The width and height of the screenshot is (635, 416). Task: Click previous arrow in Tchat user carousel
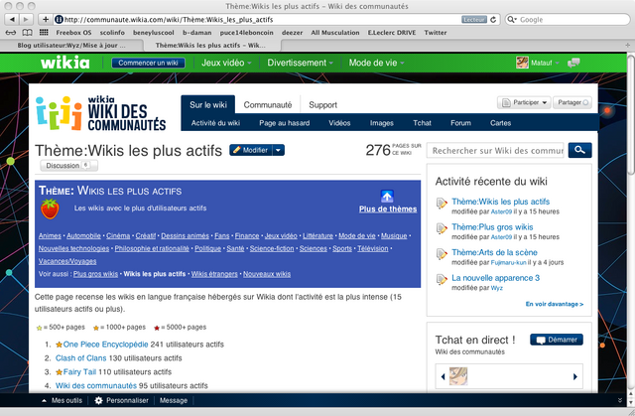pos(443,376)
